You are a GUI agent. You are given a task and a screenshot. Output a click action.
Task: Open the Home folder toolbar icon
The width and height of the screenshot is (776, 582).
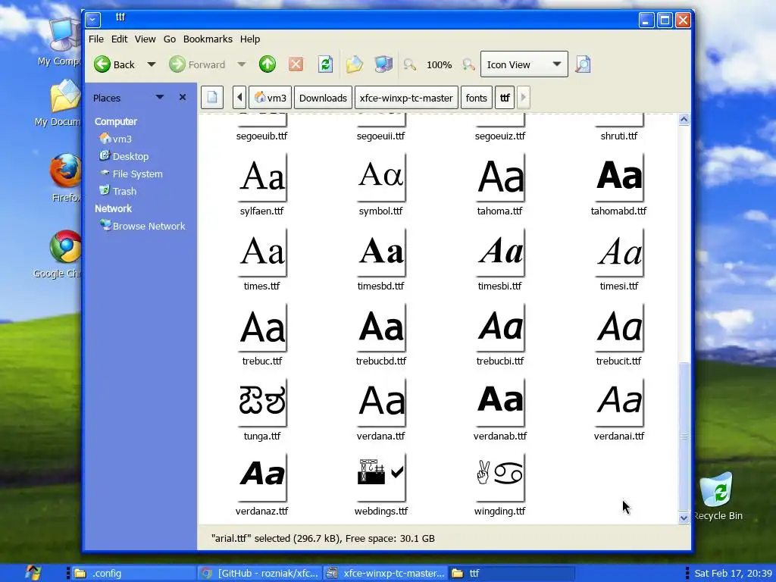point(355,64)
